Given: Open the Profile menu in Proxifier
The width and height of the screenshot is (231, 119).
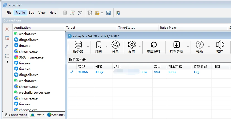Looking at the screenshot, I should 20,13.
